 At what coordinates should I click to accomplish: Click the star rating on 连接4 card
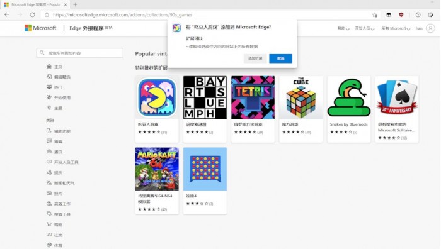point(197,204)
